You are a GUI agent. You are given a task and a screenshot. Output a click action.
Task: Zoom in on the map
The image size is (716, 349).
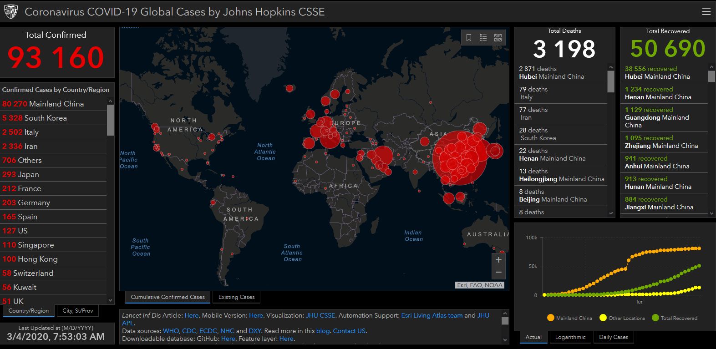tap(498, 260)
